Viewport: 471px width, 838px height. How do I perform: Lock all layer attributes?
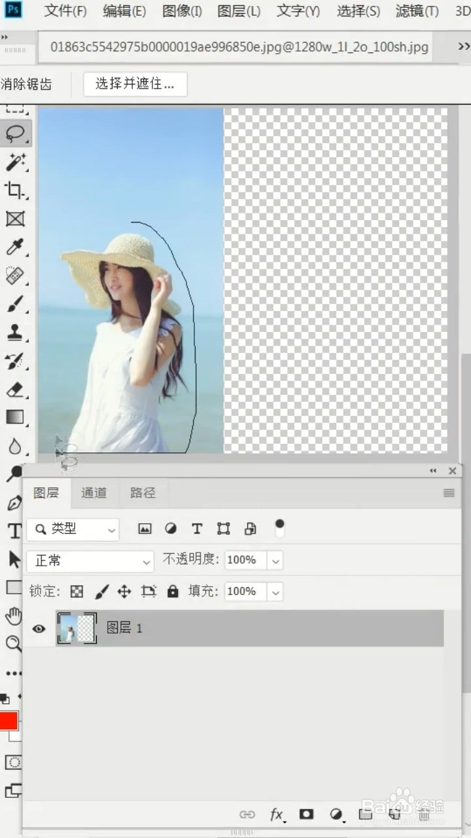click(x=173, y=592)
